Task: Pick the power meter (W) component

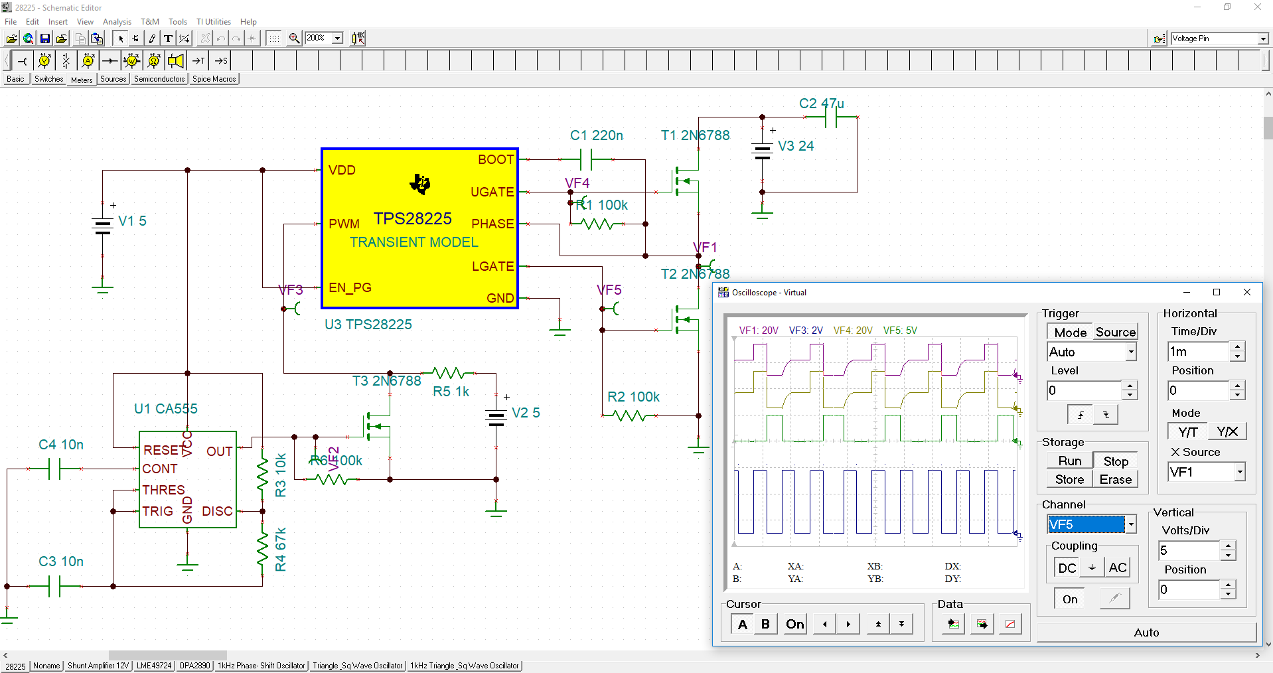Action: click(131, 61)
